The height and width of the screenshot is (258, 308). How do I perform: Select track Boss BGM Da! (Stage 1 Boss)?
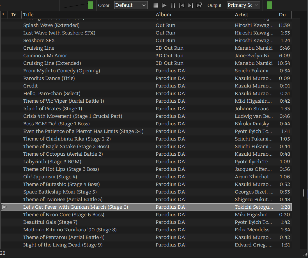(56, 124)
